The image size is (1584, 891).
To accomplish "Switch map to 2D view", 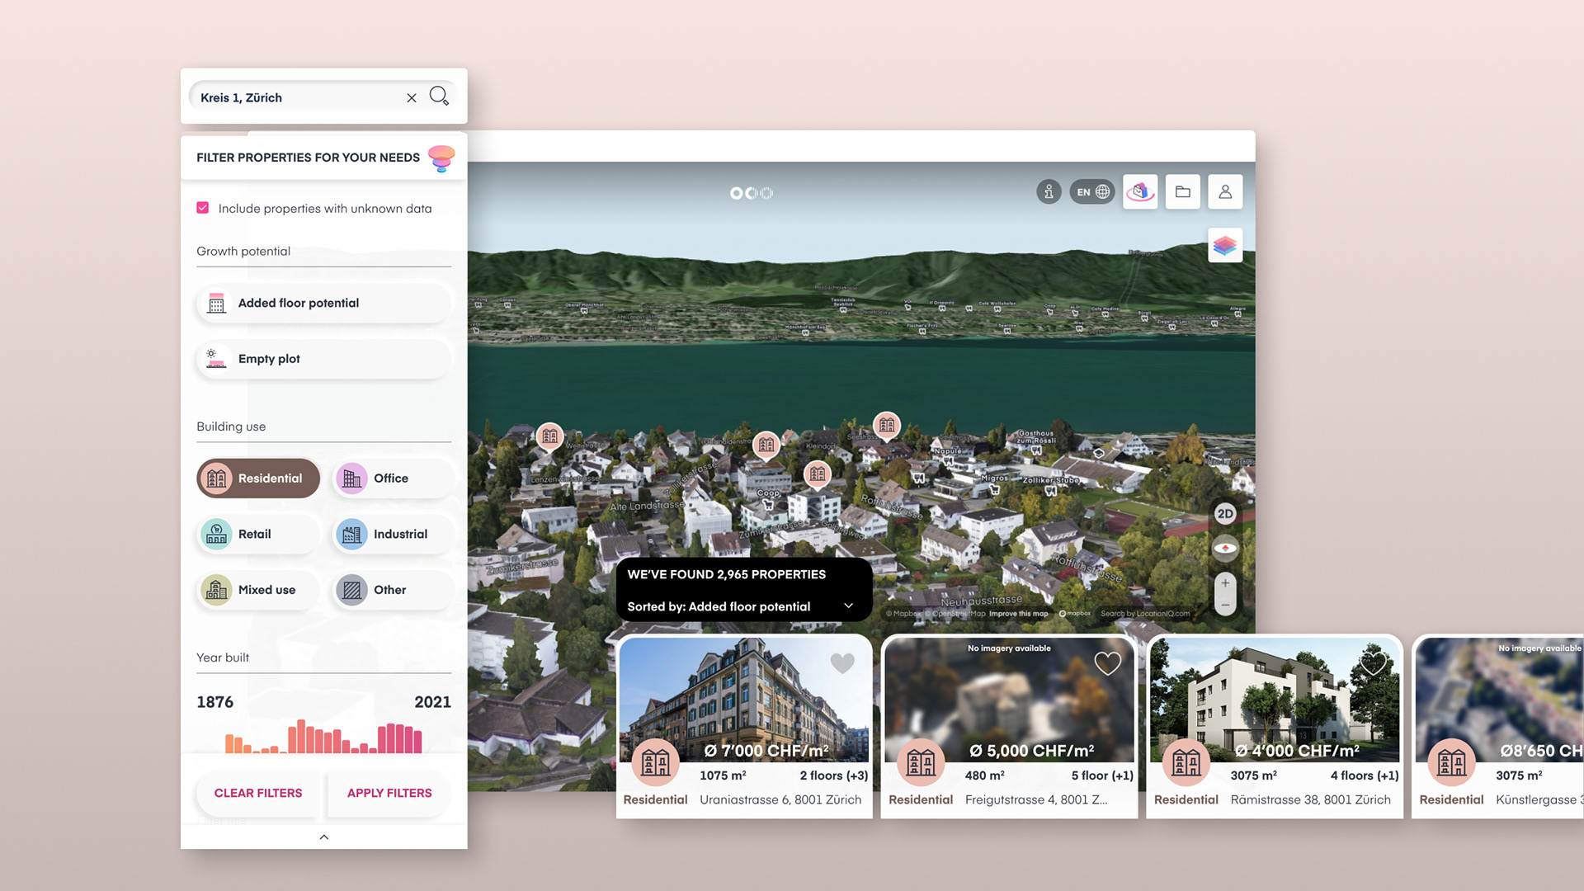I will (x=1225, y=513).
